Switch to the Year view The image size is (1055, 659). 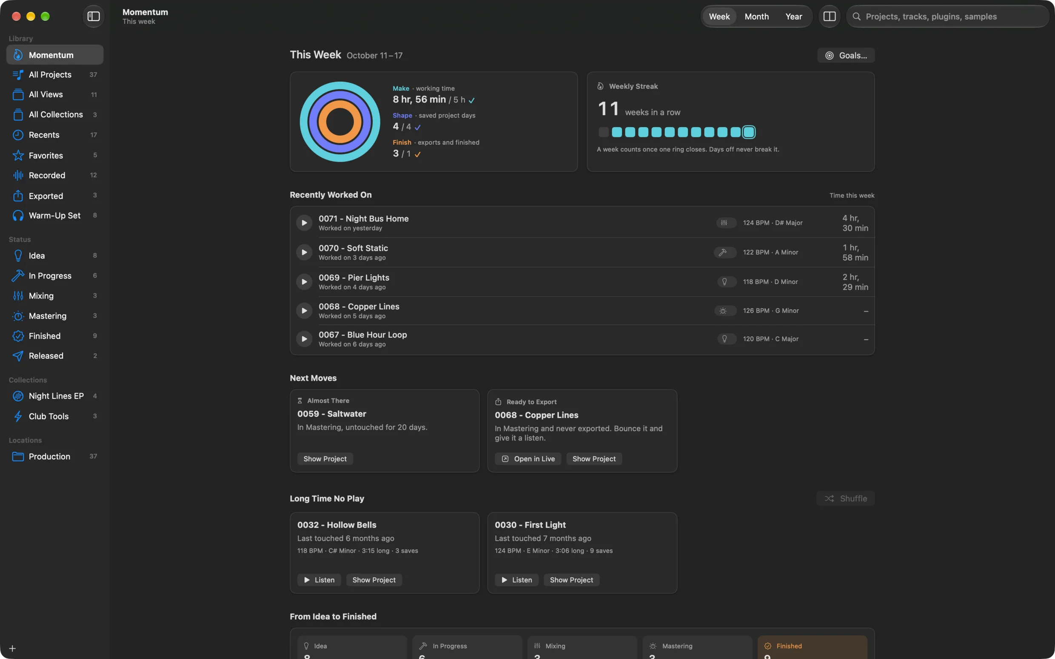793,17
